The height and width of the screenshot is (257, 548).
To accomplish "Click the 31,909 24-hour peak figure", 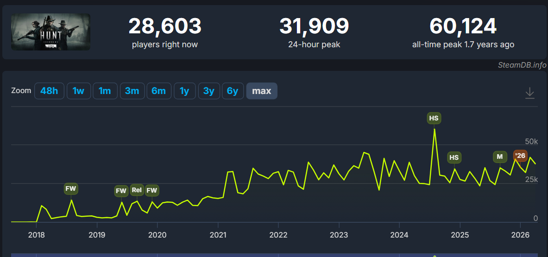I will pos(314,26).
